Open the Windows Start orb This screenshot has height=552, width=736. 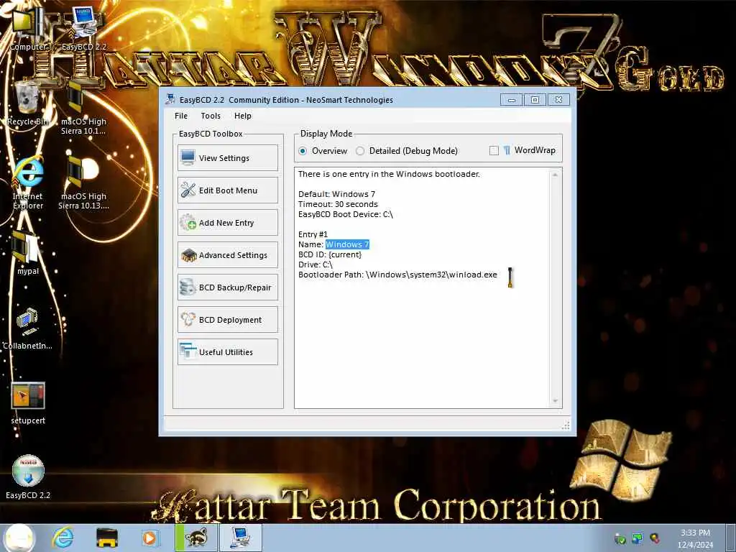pos(20,538)
